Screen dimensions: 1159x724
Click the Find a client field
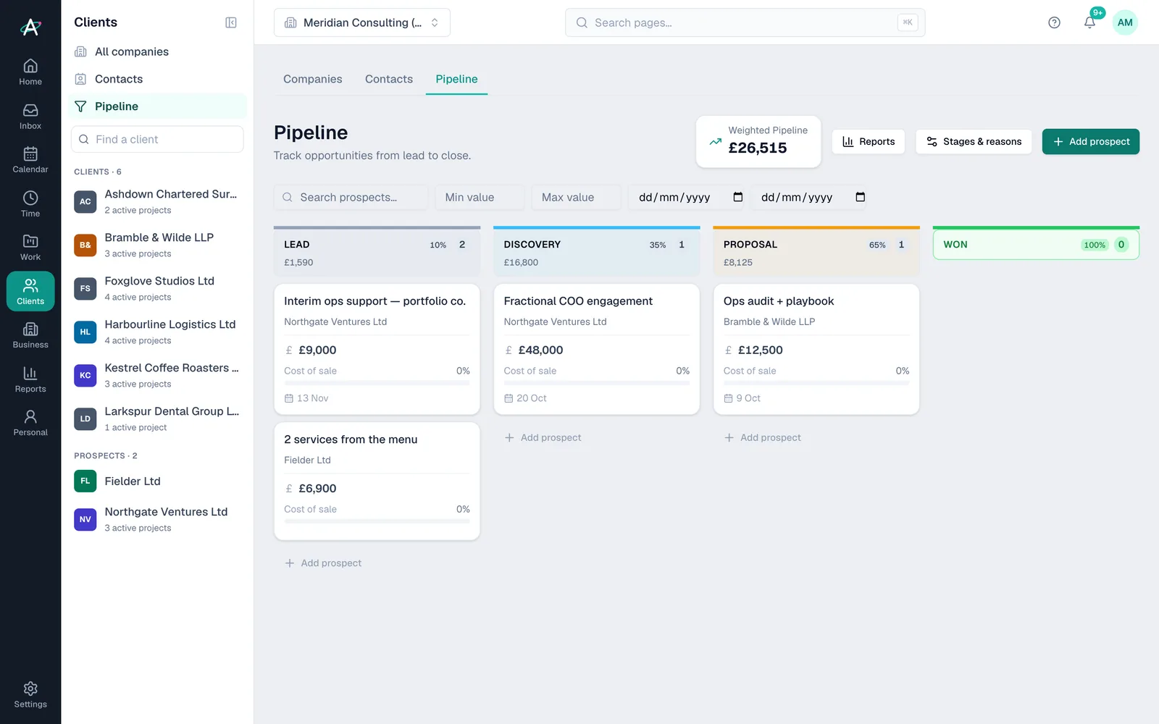point(157,139)
